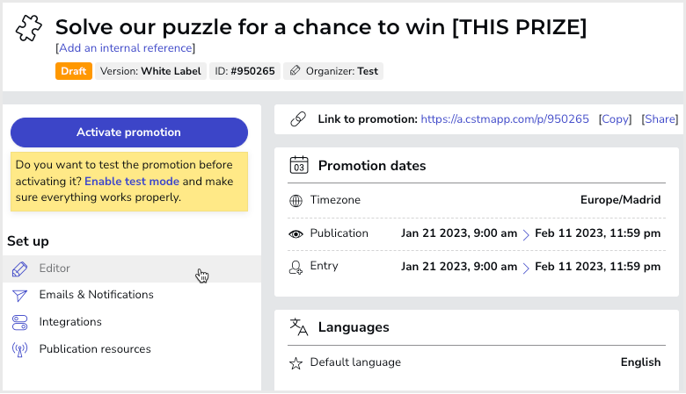Copy the promotion link

pyautogui.click(x=615, y=119)
